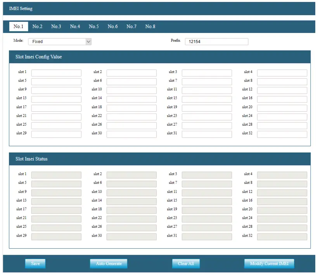Go to the No.5 tab
This screenshot has height=275, width=318.
(x=94, y=26)
